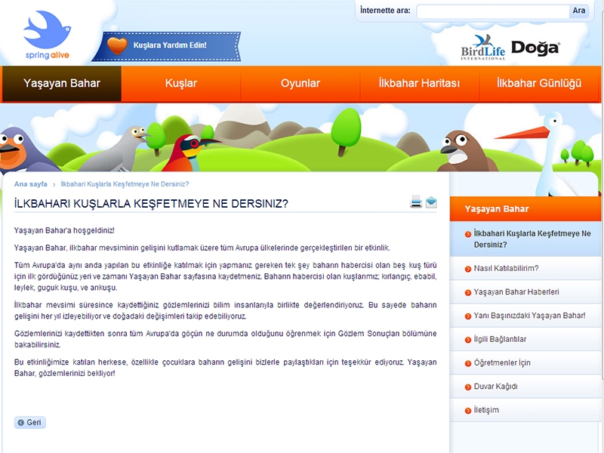Click the email envelope icon
604x453 pixels.
[x=431, y=202]
